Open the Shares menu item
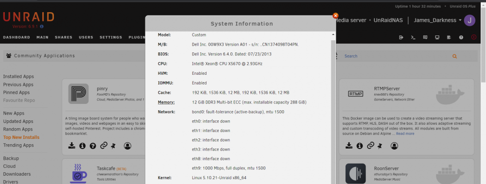 (x=64, y=37)
